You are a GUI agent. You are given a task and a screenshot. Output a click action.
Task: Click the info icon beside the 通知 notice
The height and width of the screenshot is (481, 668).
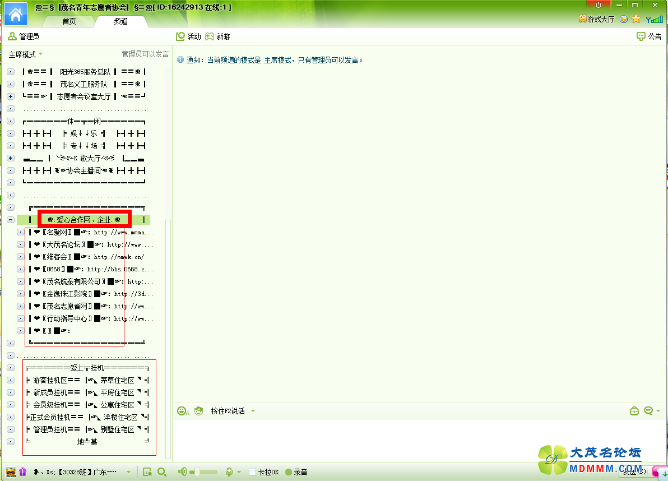180,59
